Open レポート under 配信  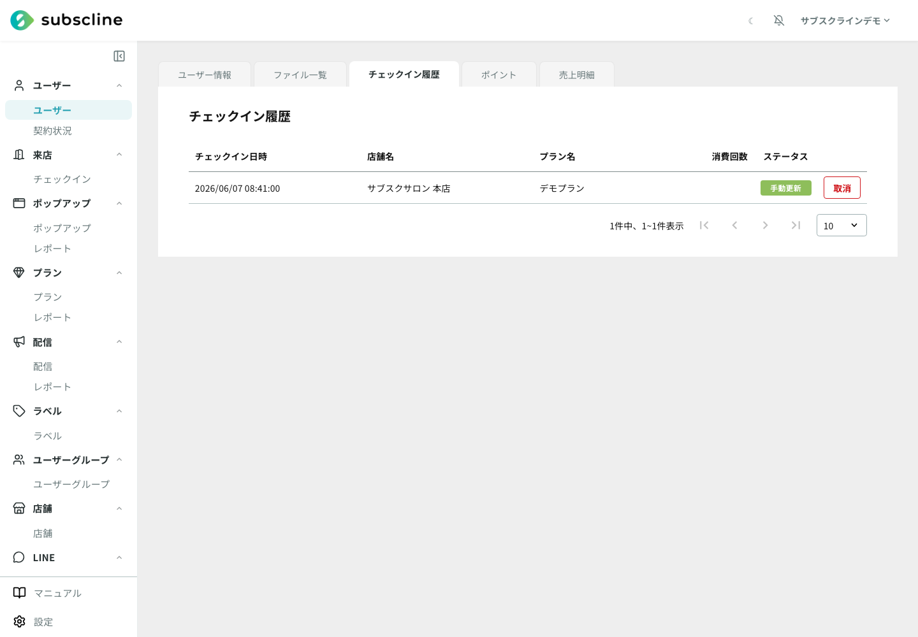(x=52, y=387)
